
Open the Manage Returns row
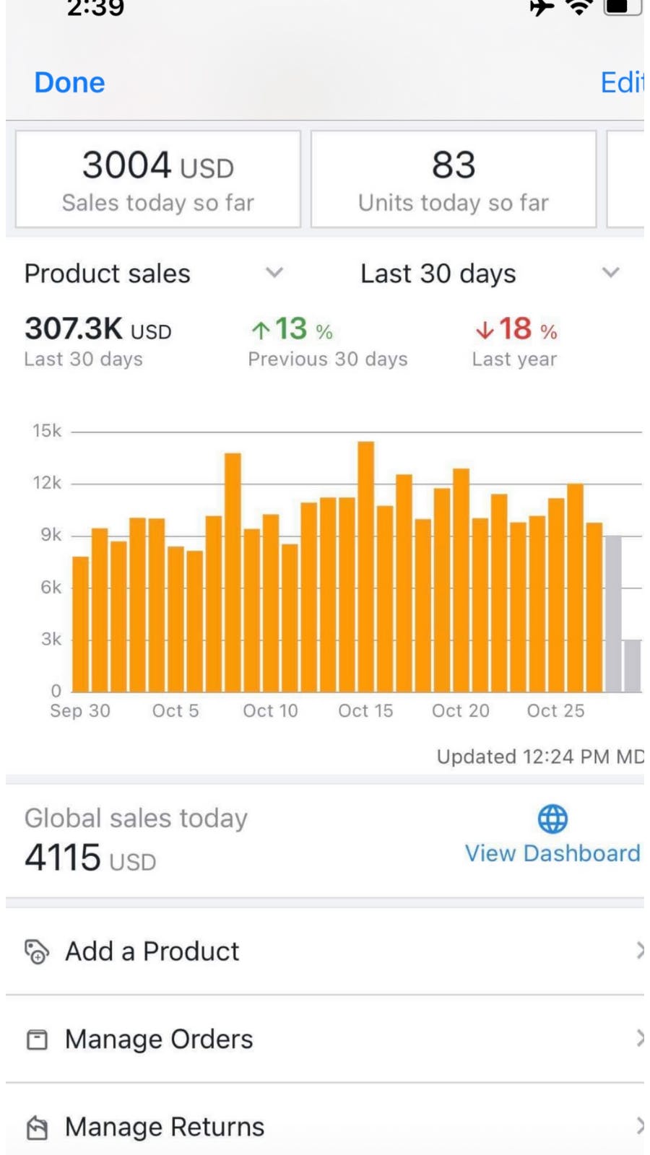pos(325,1126)
